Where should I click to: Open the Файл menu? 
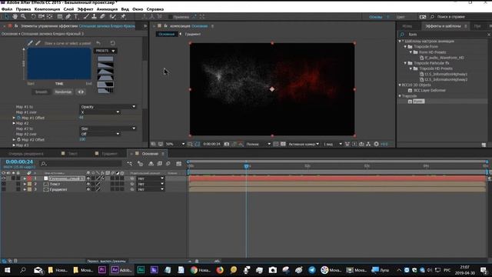[x=7, y=9]
